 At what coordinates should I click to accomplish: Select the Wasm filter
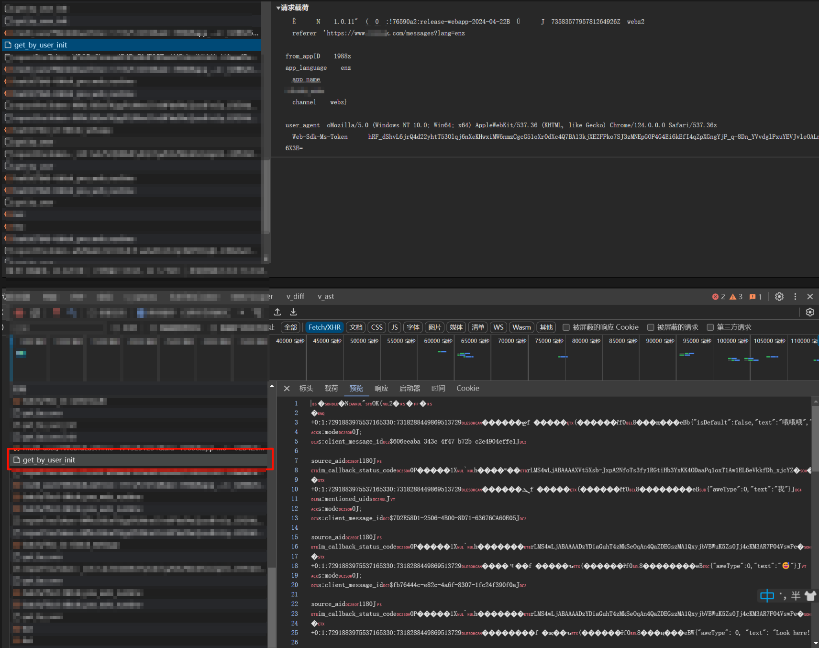pos(521,327)
